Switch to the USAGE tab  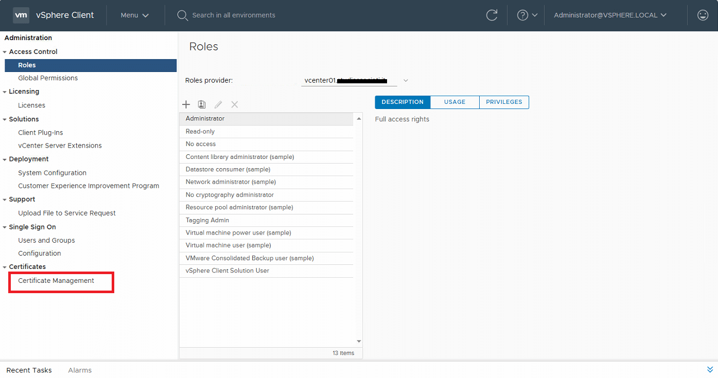[x=455, y=102]
